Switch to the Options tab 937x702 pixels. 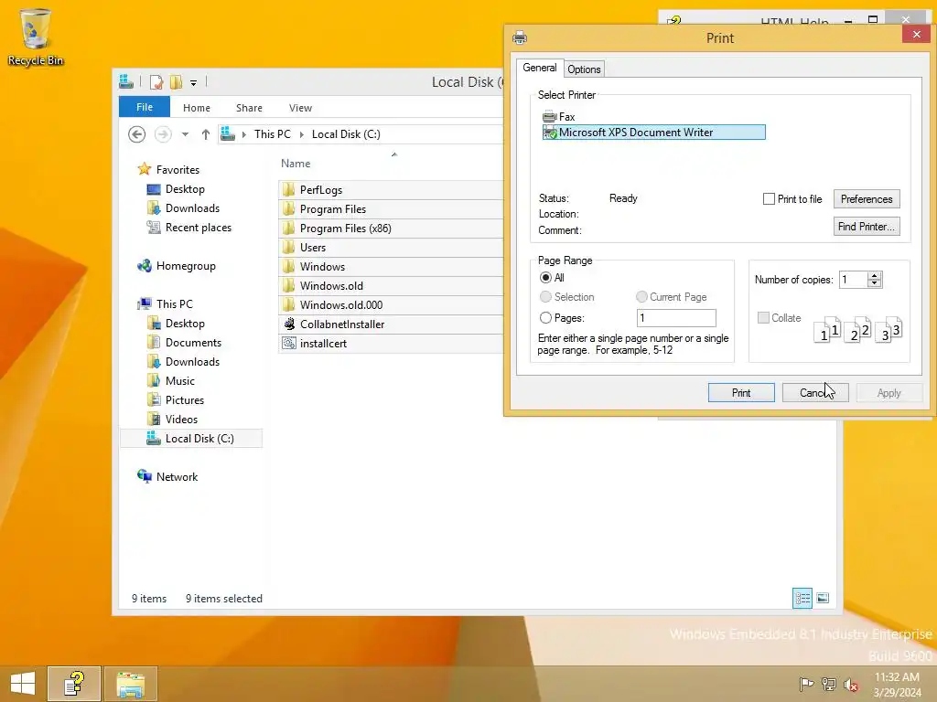coord(584,69)
